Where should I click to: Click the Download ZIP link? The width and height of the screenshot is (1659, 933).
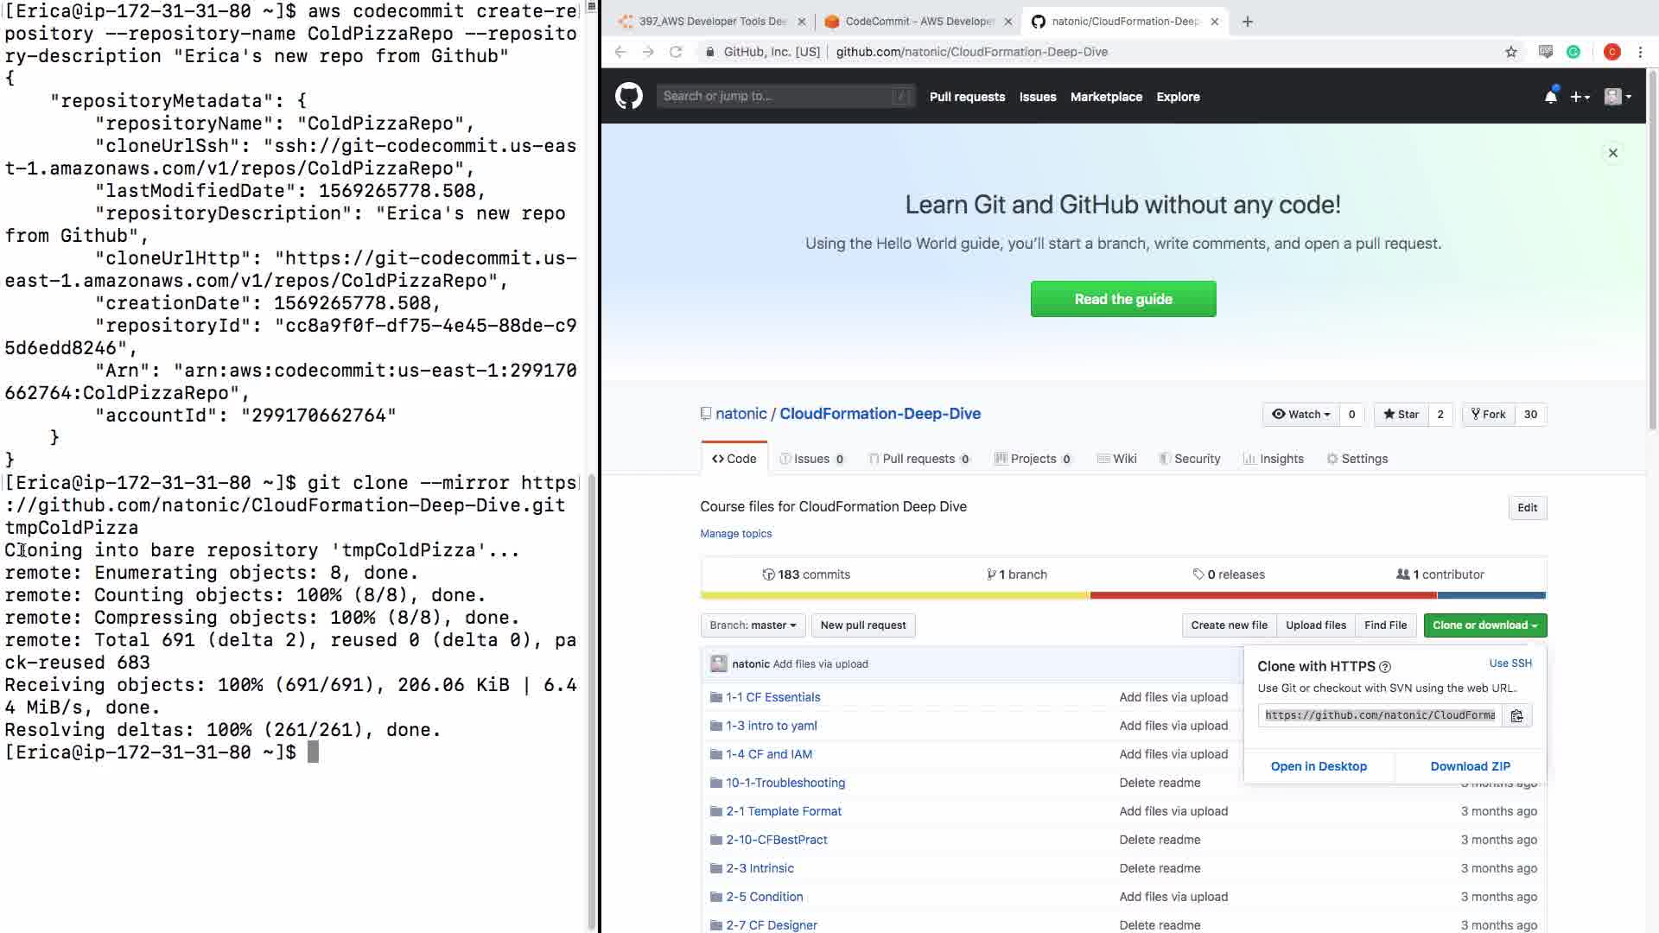1470,766
